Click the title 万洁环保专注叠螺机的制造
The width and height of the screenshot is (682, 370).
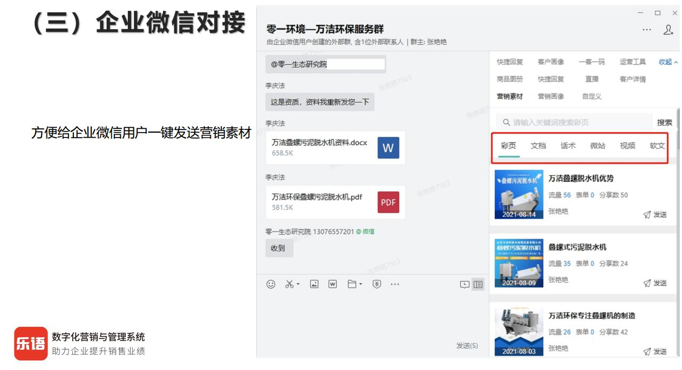592,316
